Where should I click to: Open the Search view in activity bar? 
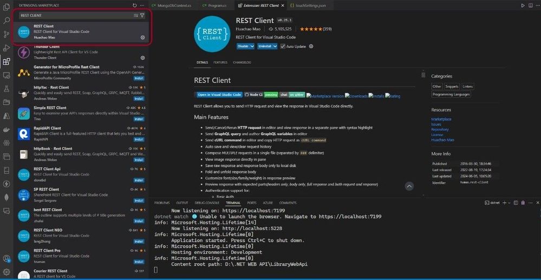6,21
